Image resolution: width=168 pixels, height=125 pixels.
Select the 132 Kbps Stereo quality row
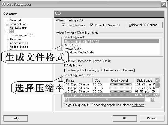(110, 95)
